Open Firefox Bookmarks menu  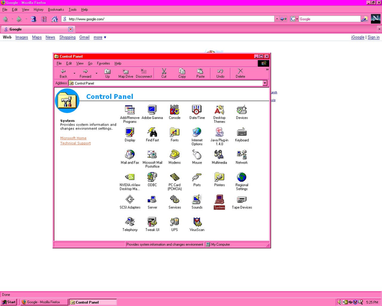56,10
